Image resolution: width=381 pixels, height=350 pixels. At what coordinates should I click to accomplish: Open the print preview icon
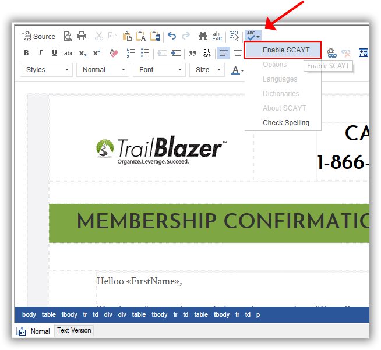(68, 36)
